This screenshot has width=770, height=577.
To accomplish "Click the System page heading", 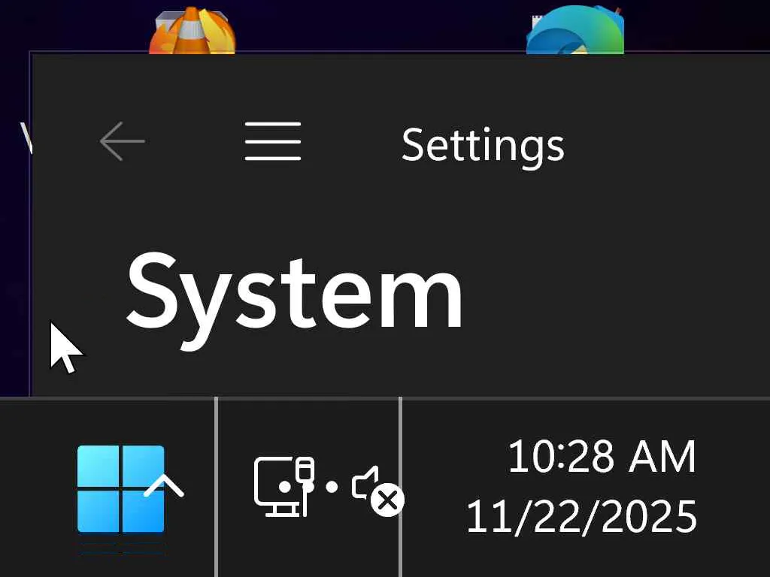I will 295,299.
